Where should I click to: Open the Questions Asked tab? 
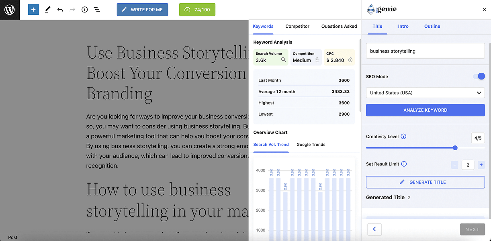(x=339, y=26)
